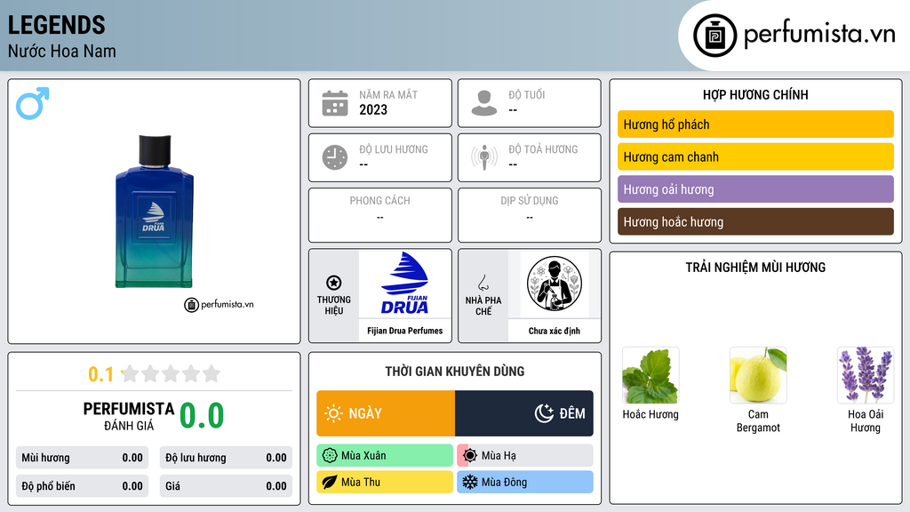Select the Ngày daytime segment
Image resolution: width=910 pixels, height=512 pixels.
tap(386, 413)
